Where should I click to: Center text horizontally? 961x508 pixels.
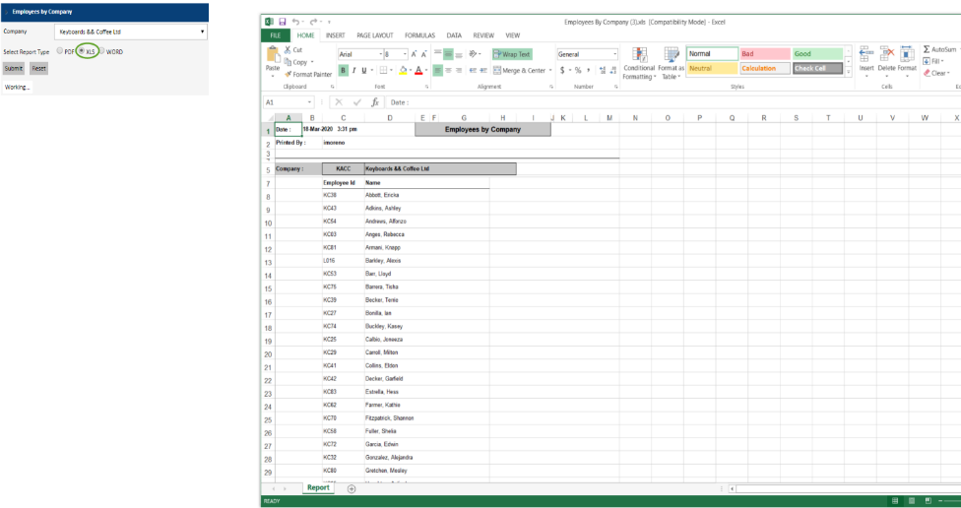click(x=448, y=71)
